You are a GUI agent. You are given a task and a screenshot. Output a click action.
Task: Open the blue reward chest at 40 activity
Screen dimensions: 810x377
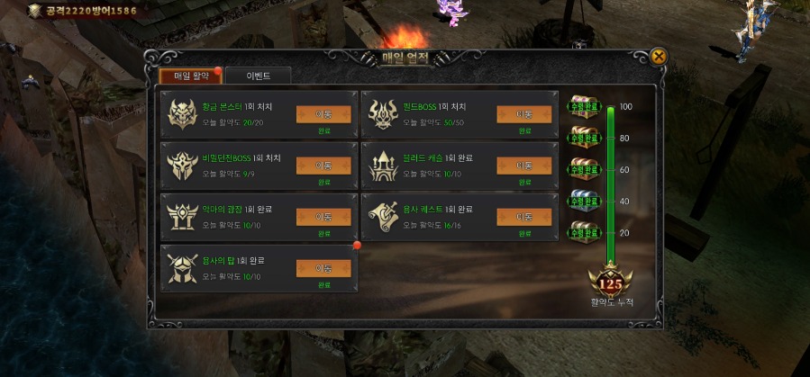pyautogui.click(x=584, y=201)
